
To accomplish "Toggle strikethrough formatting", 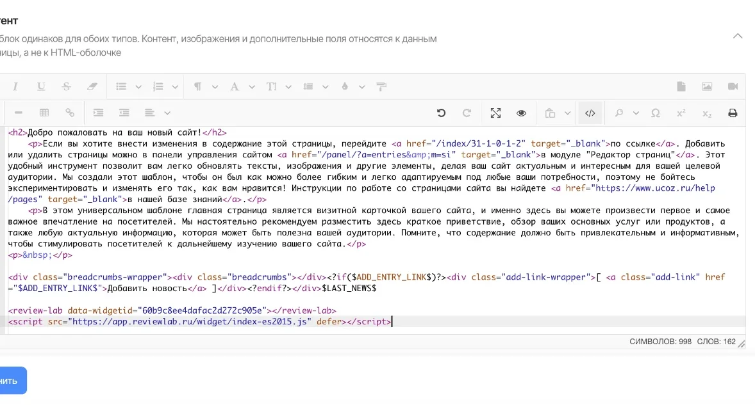I will 67,86.
